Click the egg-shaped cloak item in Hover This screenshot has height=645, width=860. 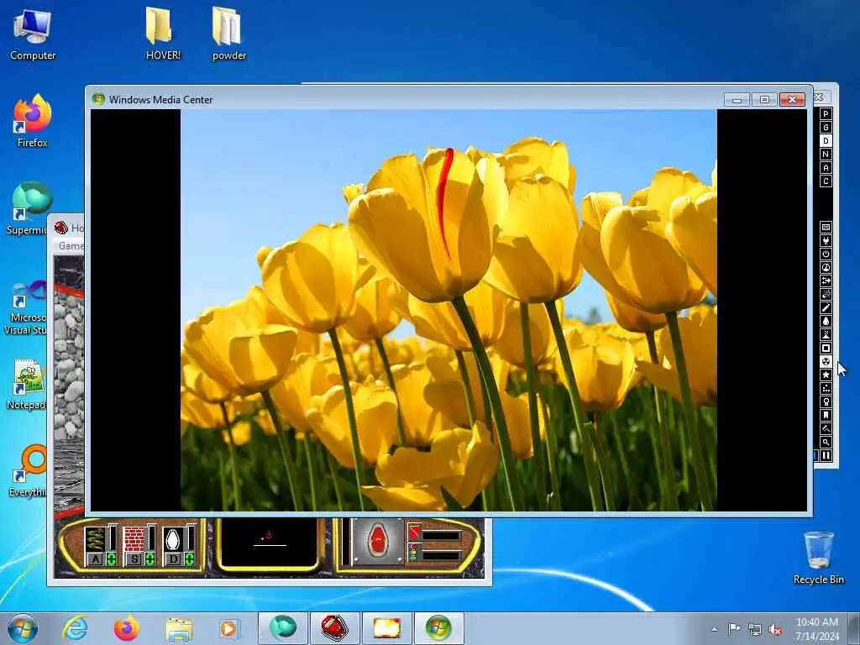pyautogui.click(x=173, y=538)
